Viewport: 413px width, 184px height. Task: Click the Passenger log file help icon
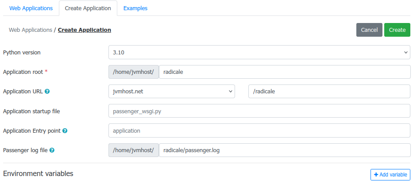pos(52,150)
